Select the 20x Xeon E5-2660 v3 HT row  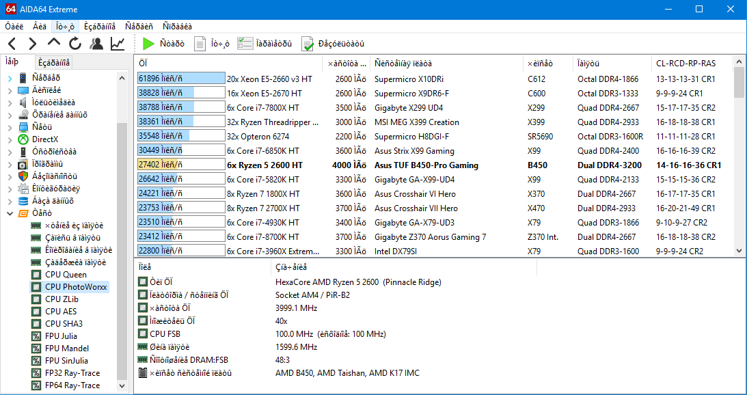coord(434,79)
